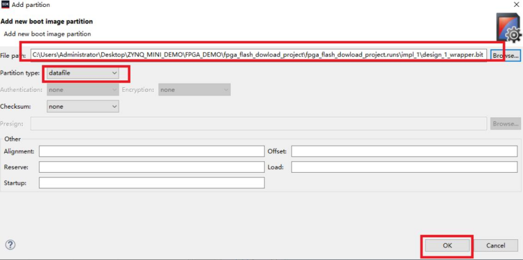This screenshot has width=523, height=260.
Task: Click into the Reserve field
Action: (x=152, y=167)
